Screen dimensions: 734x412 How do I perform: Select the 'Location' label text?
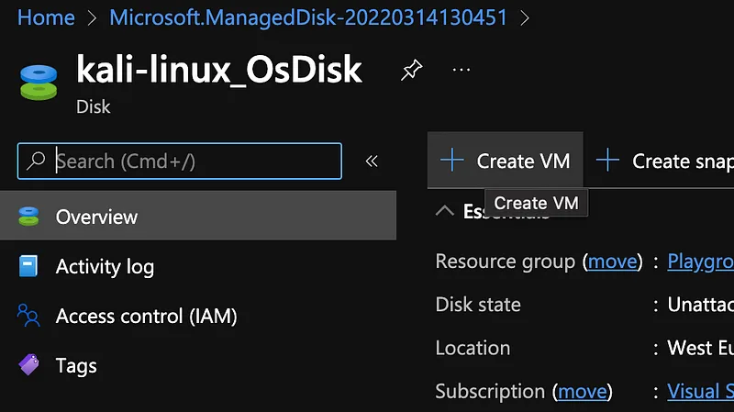(x=473, y=349)
